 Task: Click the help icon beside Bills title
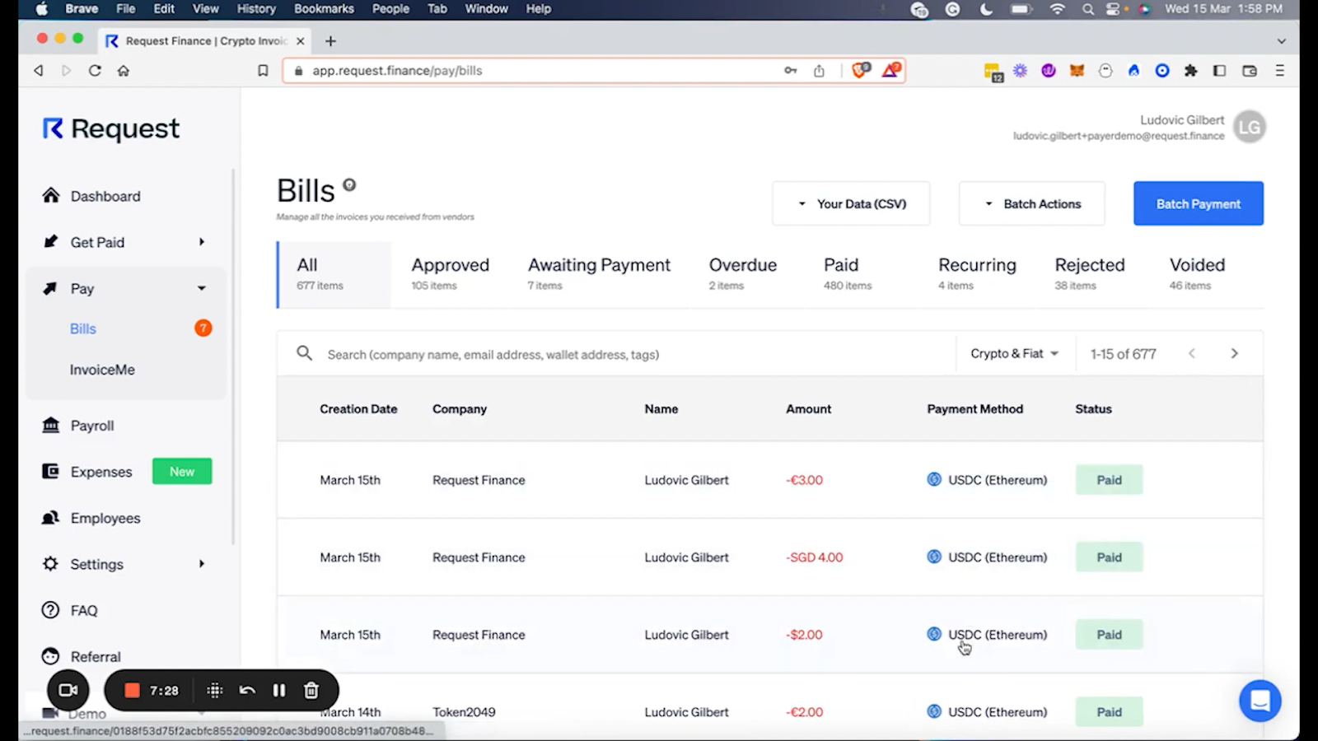[349, 184]
